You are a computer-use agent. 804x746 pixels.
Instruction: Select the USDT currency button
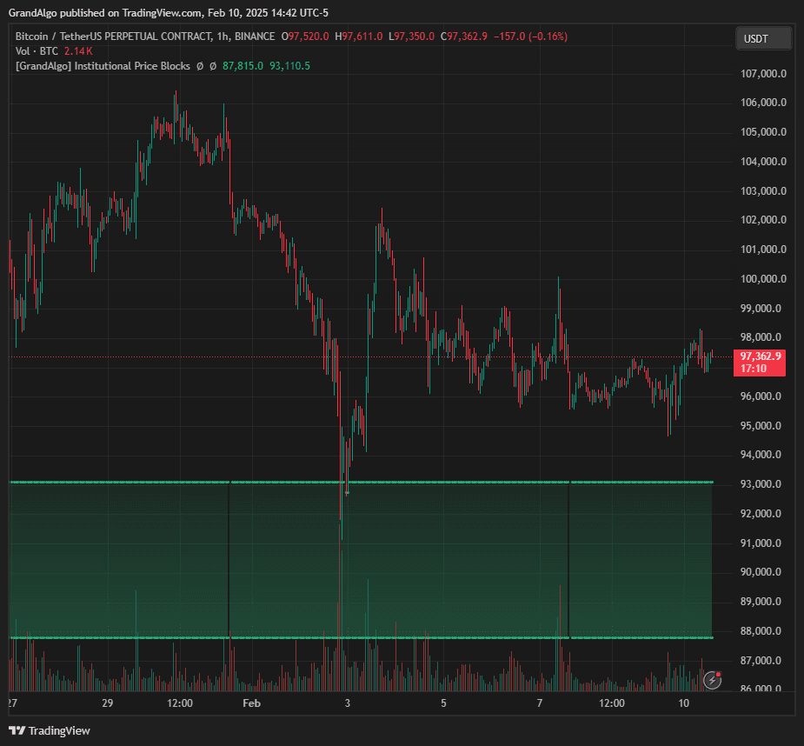coord(762,38)
